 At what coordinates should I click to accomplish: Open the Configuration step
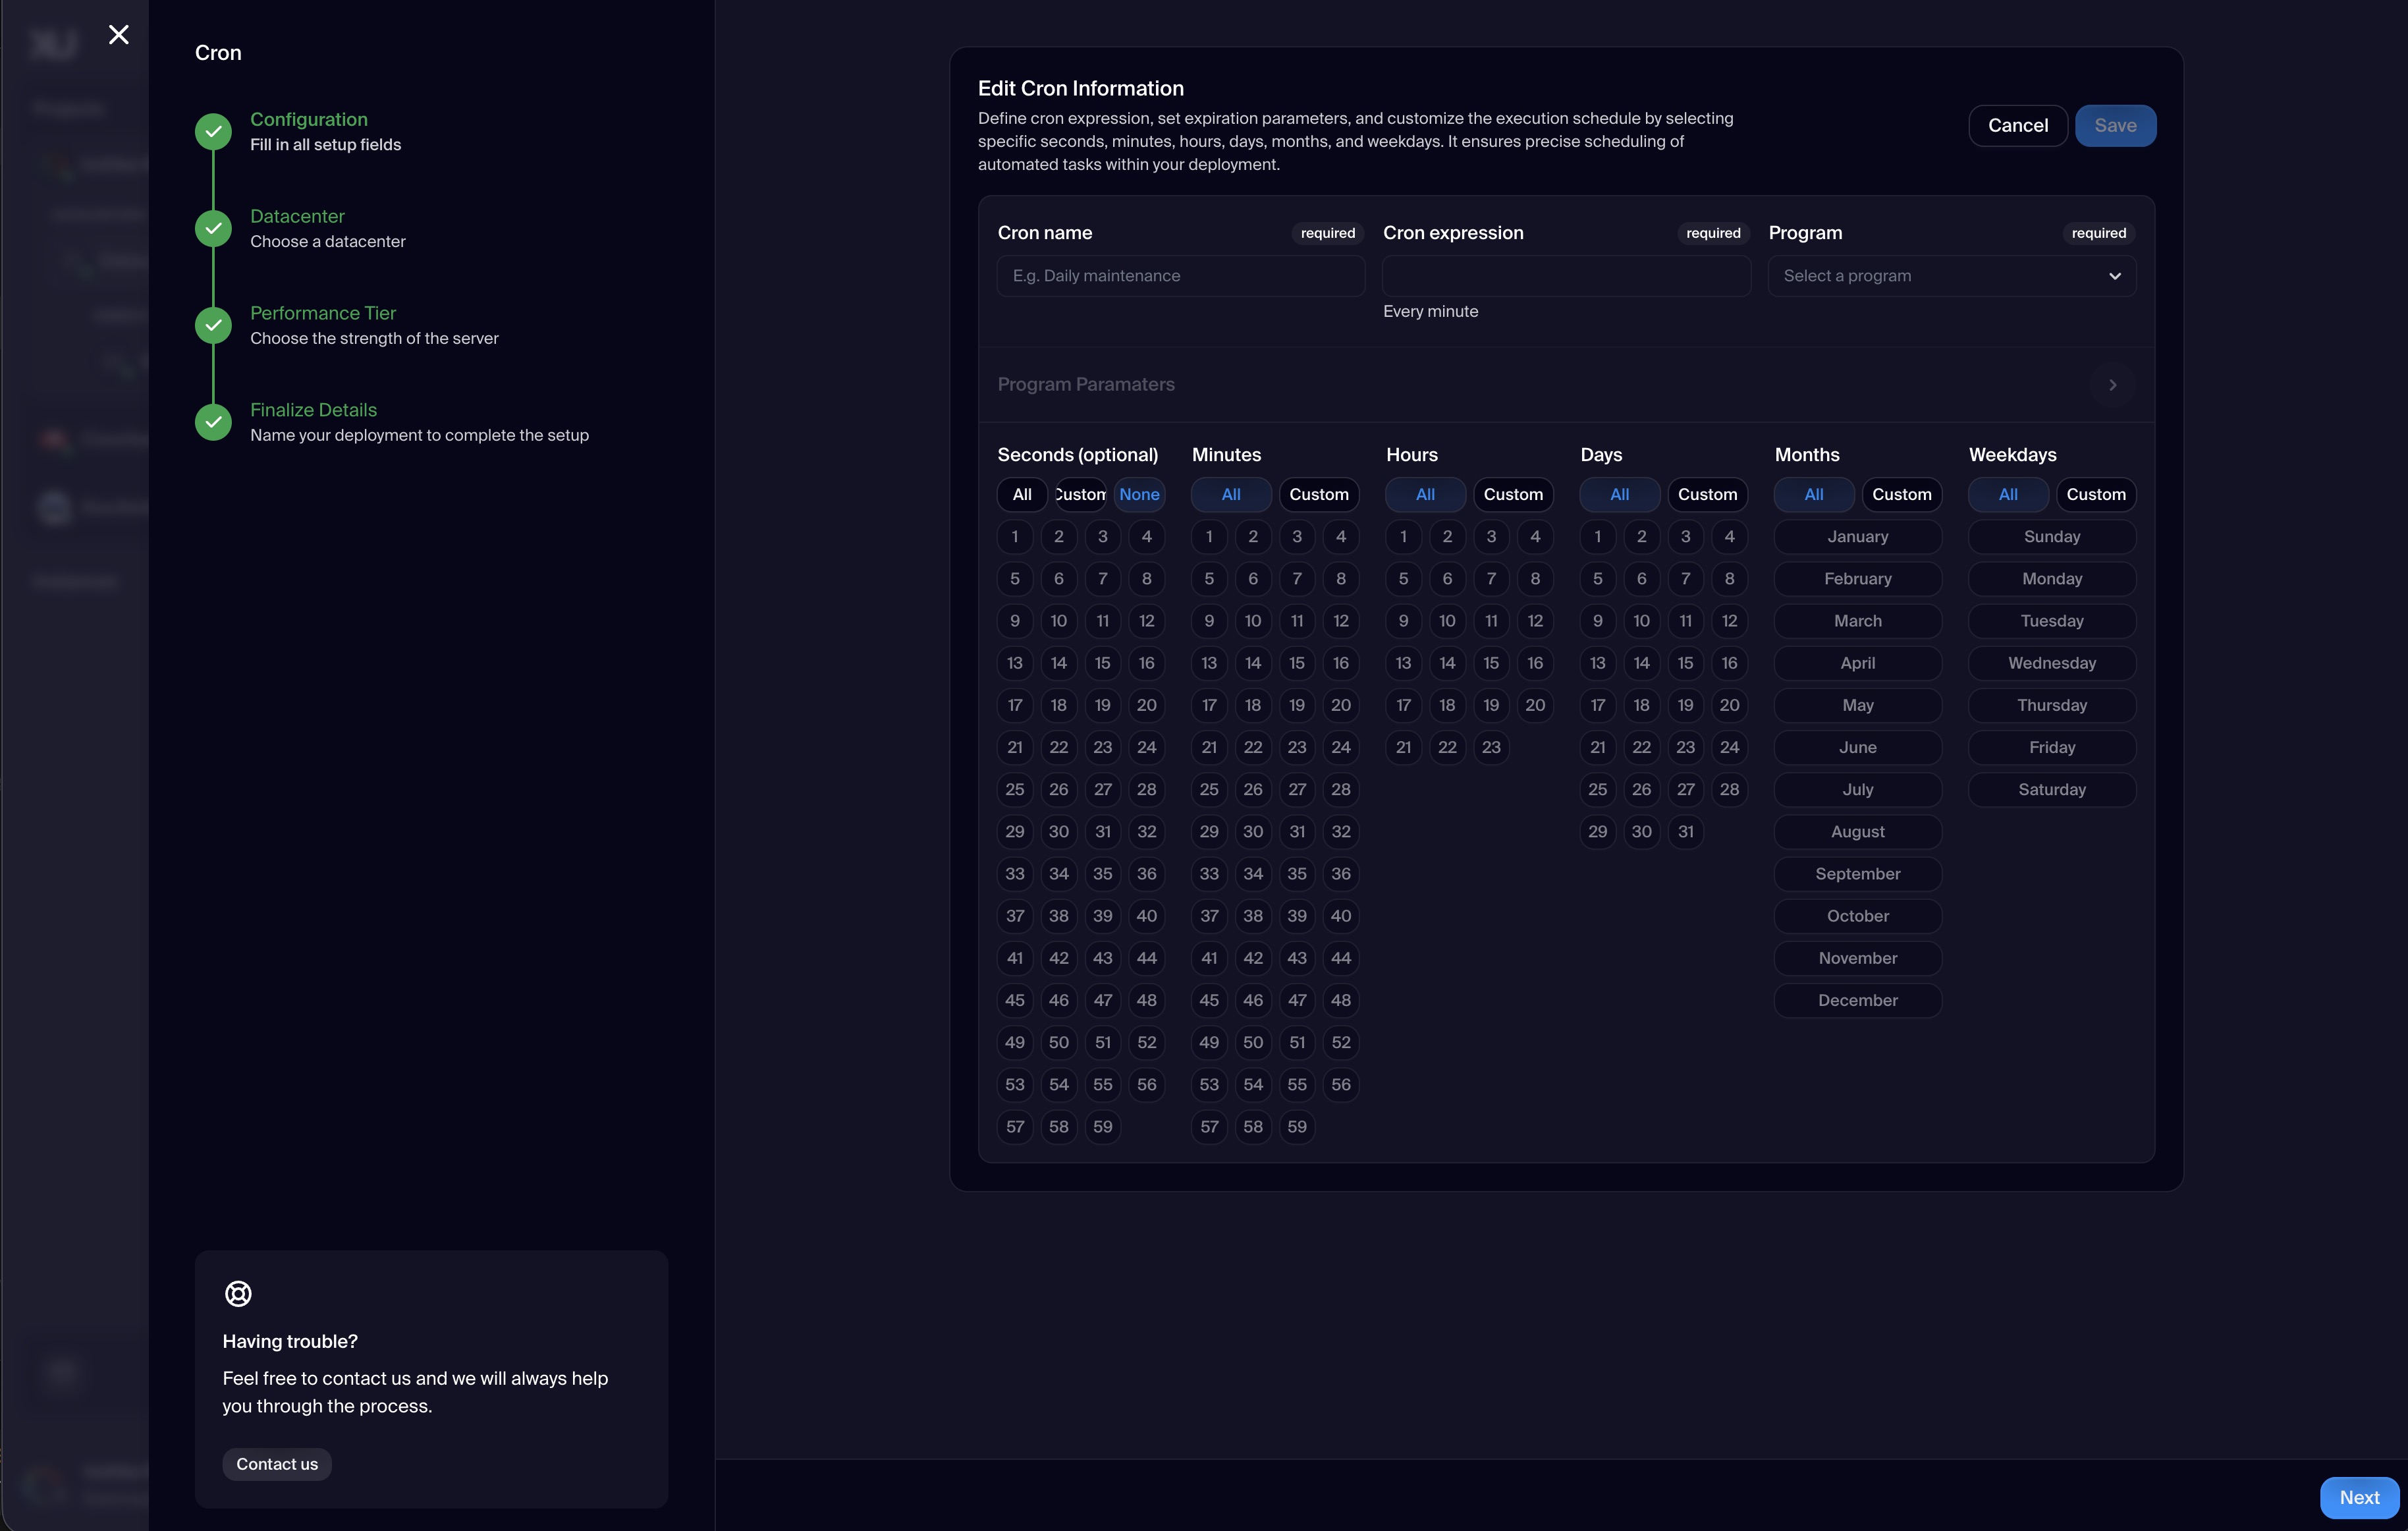coord(309,119)
